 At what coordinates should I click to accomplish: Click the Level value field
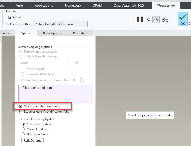pos(71,63)
